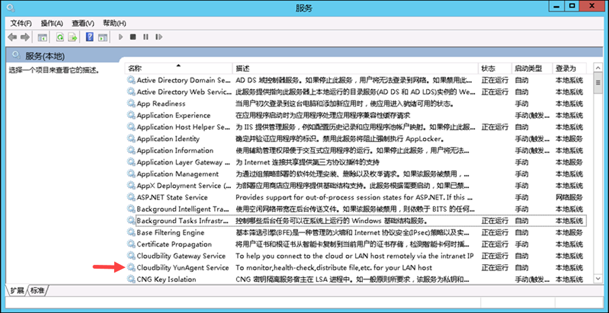Viewport: 609px width, 313px height.
Task: Click the Back arrow toolbar icon
Action: 11,37
